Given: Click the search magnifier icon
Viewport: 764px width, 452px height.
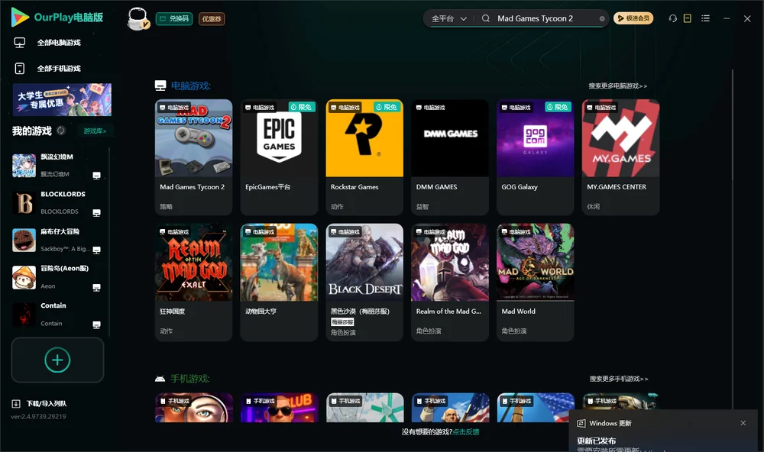Looking at the screenshot, I should click(486, 18).
